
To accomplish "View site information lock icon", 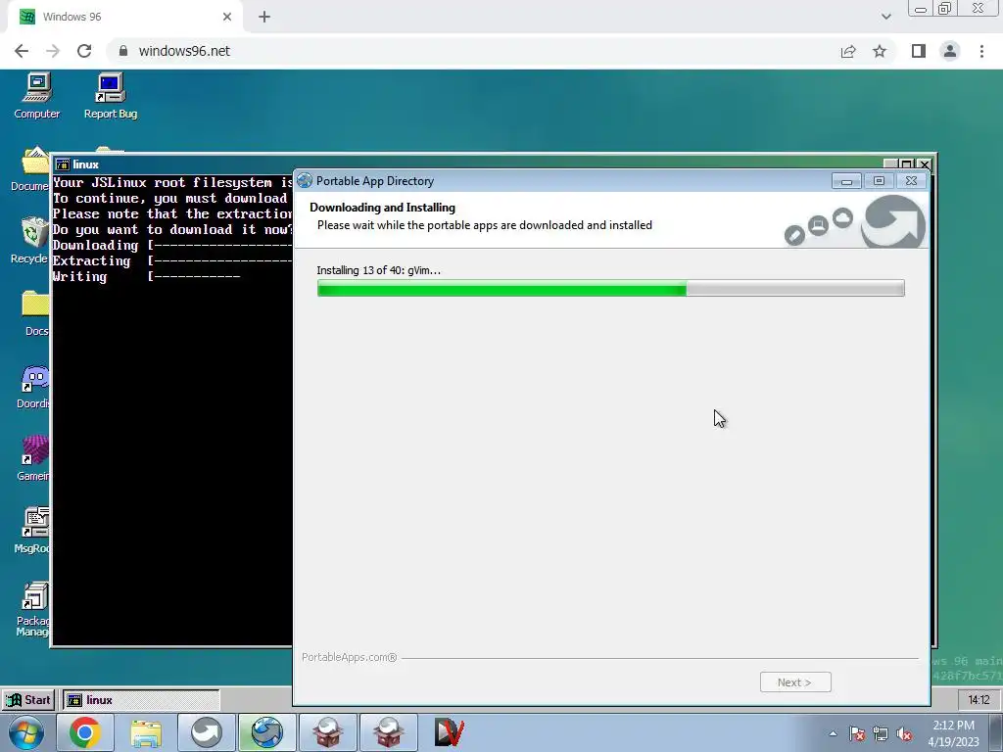I will pos(123,51).
